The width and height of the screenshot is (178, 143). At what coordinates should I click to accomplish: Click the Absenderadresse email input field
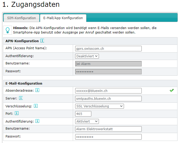[108, 91]
